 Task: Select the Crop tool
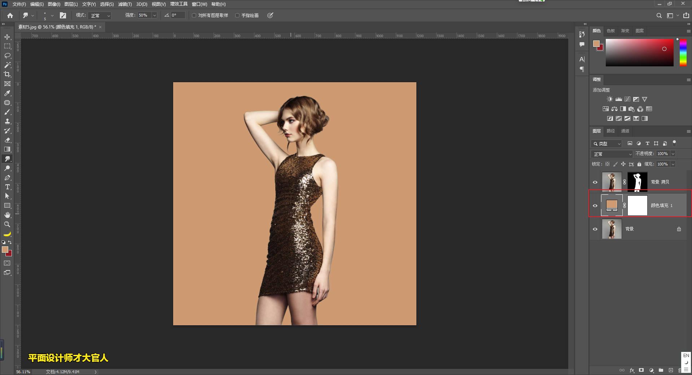click(x=7, y=74)
